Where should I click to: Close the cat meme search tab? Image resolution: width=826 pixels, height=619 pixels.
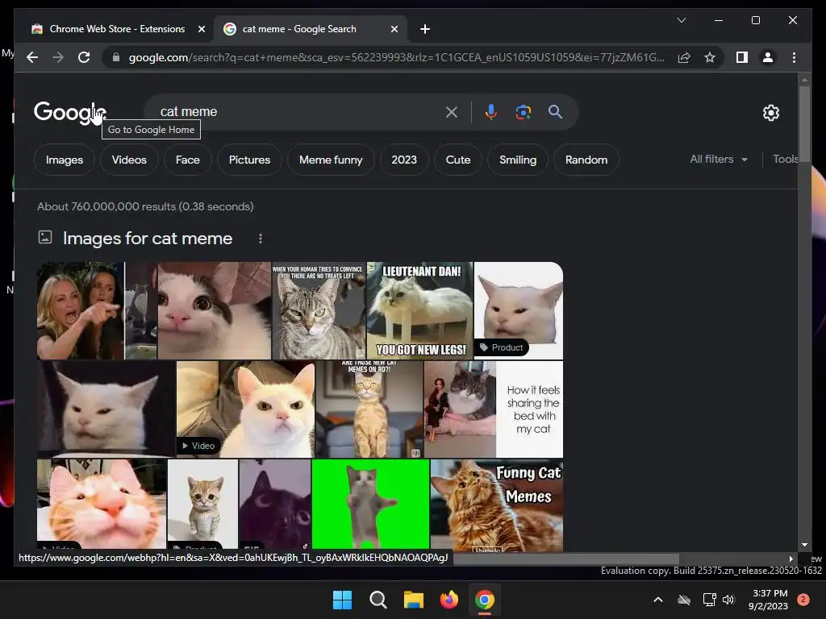tap(394, 29)
